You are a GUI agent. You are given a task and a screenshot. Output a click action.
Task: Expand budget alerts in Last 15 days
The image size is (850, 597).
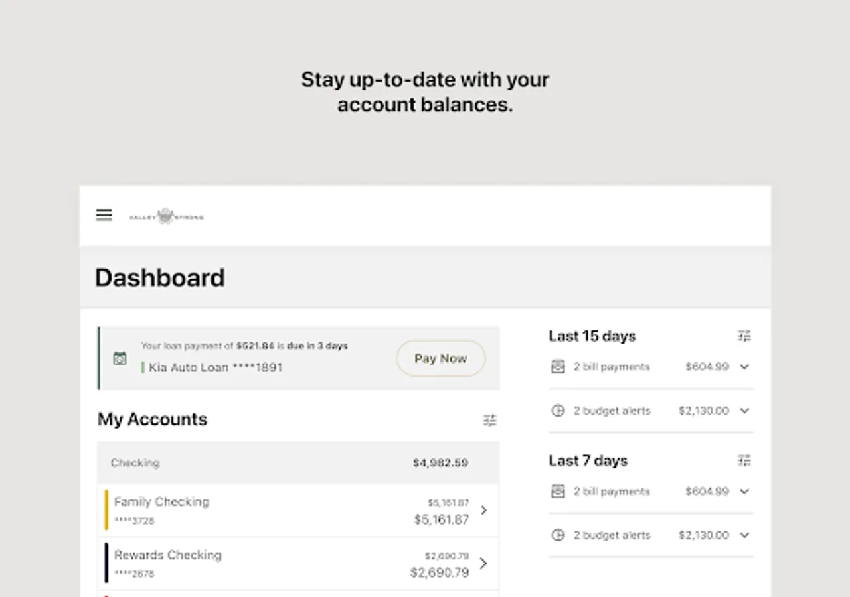(x=744, y=411)
